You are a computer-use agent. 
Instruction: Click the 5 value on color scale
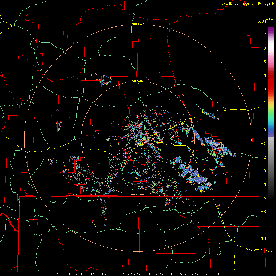coord(265,62)
